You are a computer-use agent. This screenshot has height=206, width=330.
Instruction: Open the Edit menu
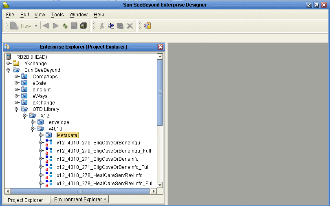(24, 15)
